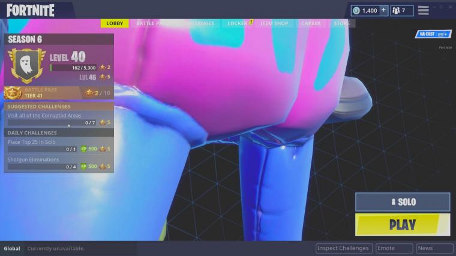This screenshot has height=256, width=456.
Task: Click the Battle Pass gold star badge
Action: [12, 93]
